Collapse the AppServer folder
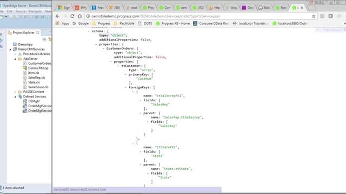This screenshot has width=346, height=194. tap(15, 59)
